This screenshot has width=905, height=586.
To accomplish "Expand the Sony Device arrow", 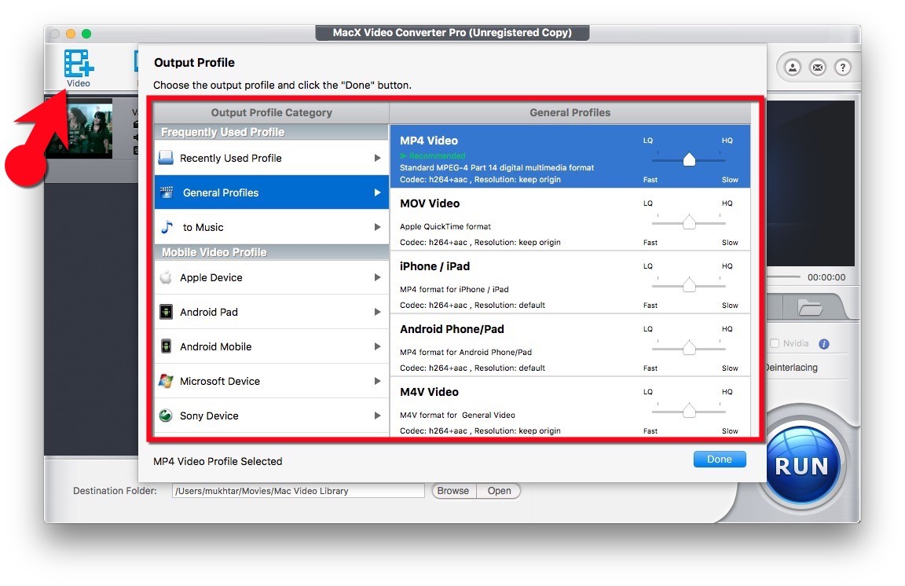I will 377,416.
